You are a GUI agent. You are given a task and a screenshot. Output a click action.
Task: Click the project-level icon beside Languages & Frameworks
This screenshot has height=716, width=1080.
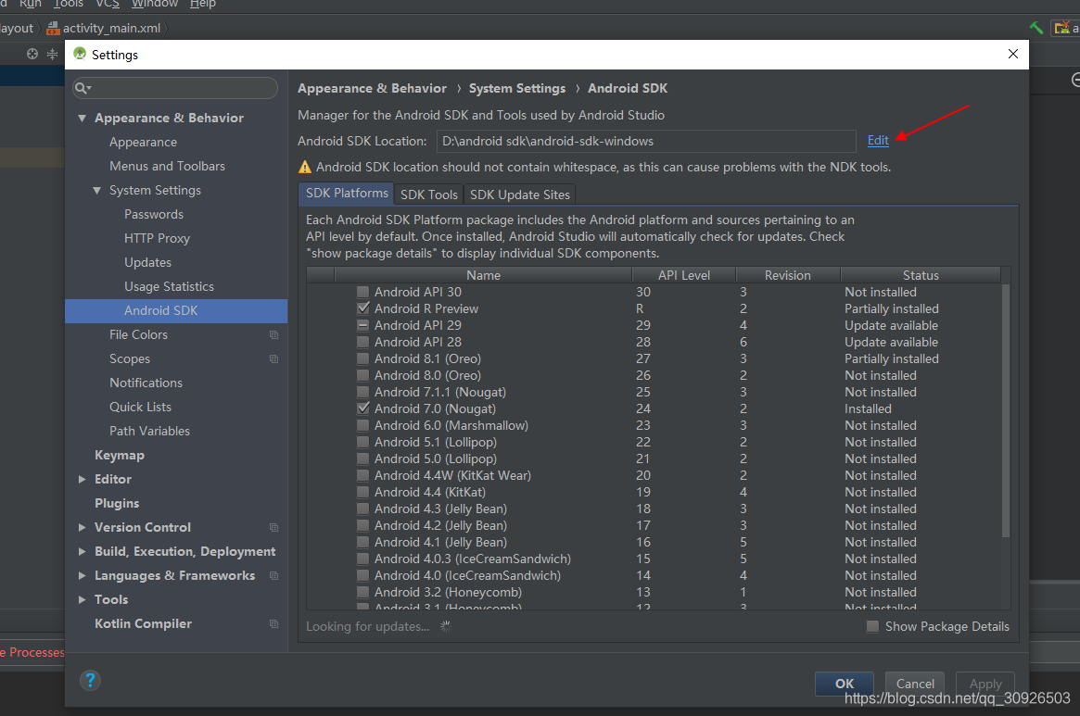(273, 575)
